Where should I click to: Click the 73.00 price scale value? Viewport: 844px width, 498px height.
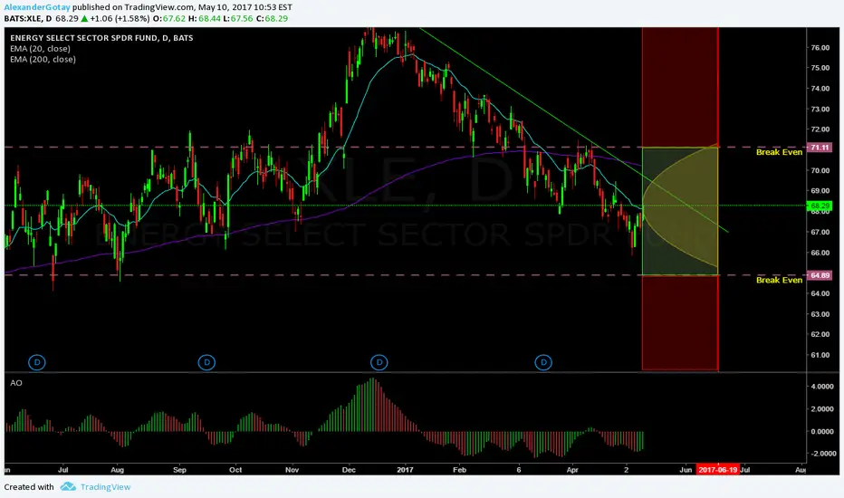(820, 109)
